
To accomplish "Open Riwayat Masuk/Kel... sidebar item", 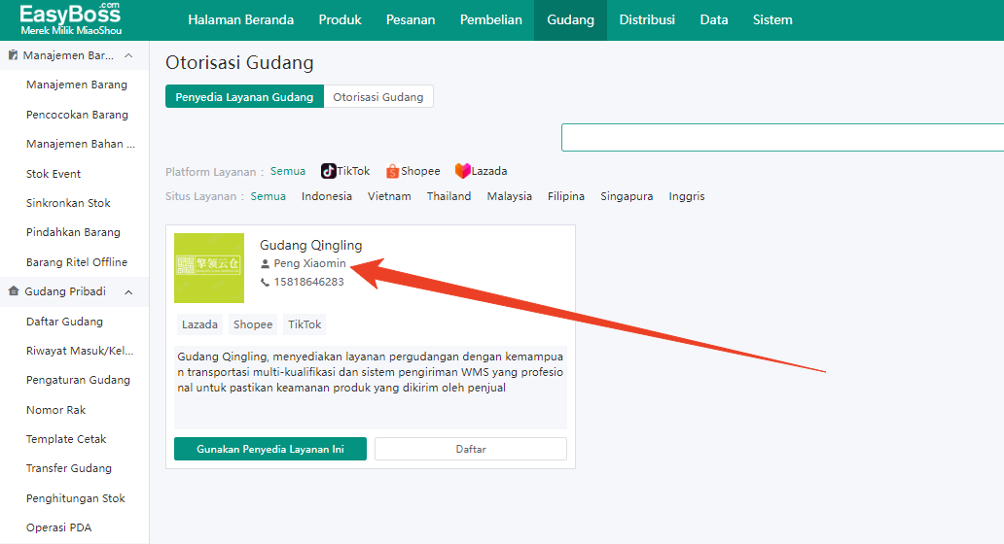I will point(80,351).
